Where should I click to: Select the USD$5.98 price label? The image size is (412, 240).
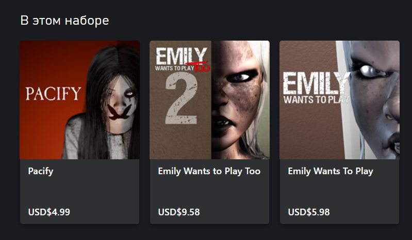[309, 212]
